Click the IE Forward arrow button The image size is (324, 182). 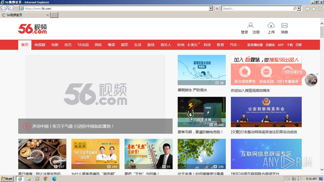pos(11,8)
